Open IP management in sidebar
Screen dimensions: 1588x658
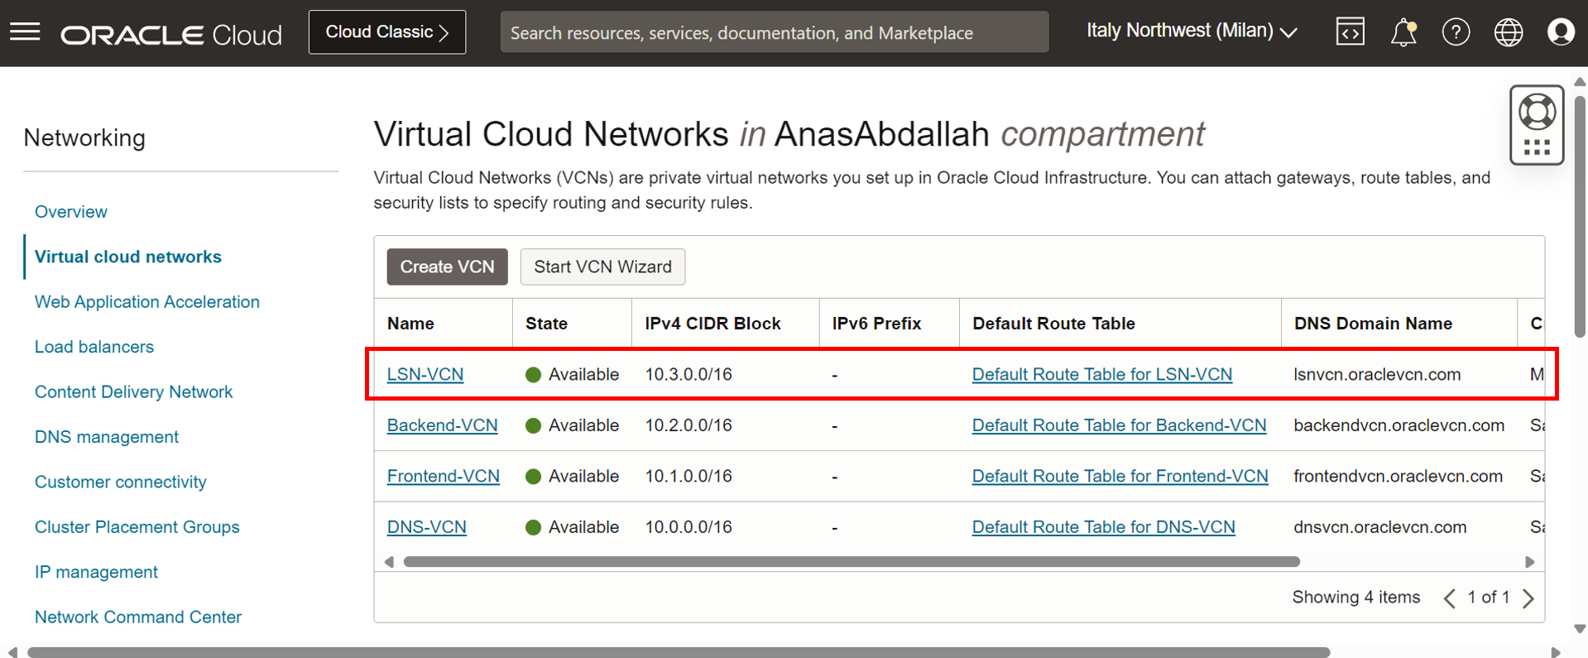coord(96,572)
